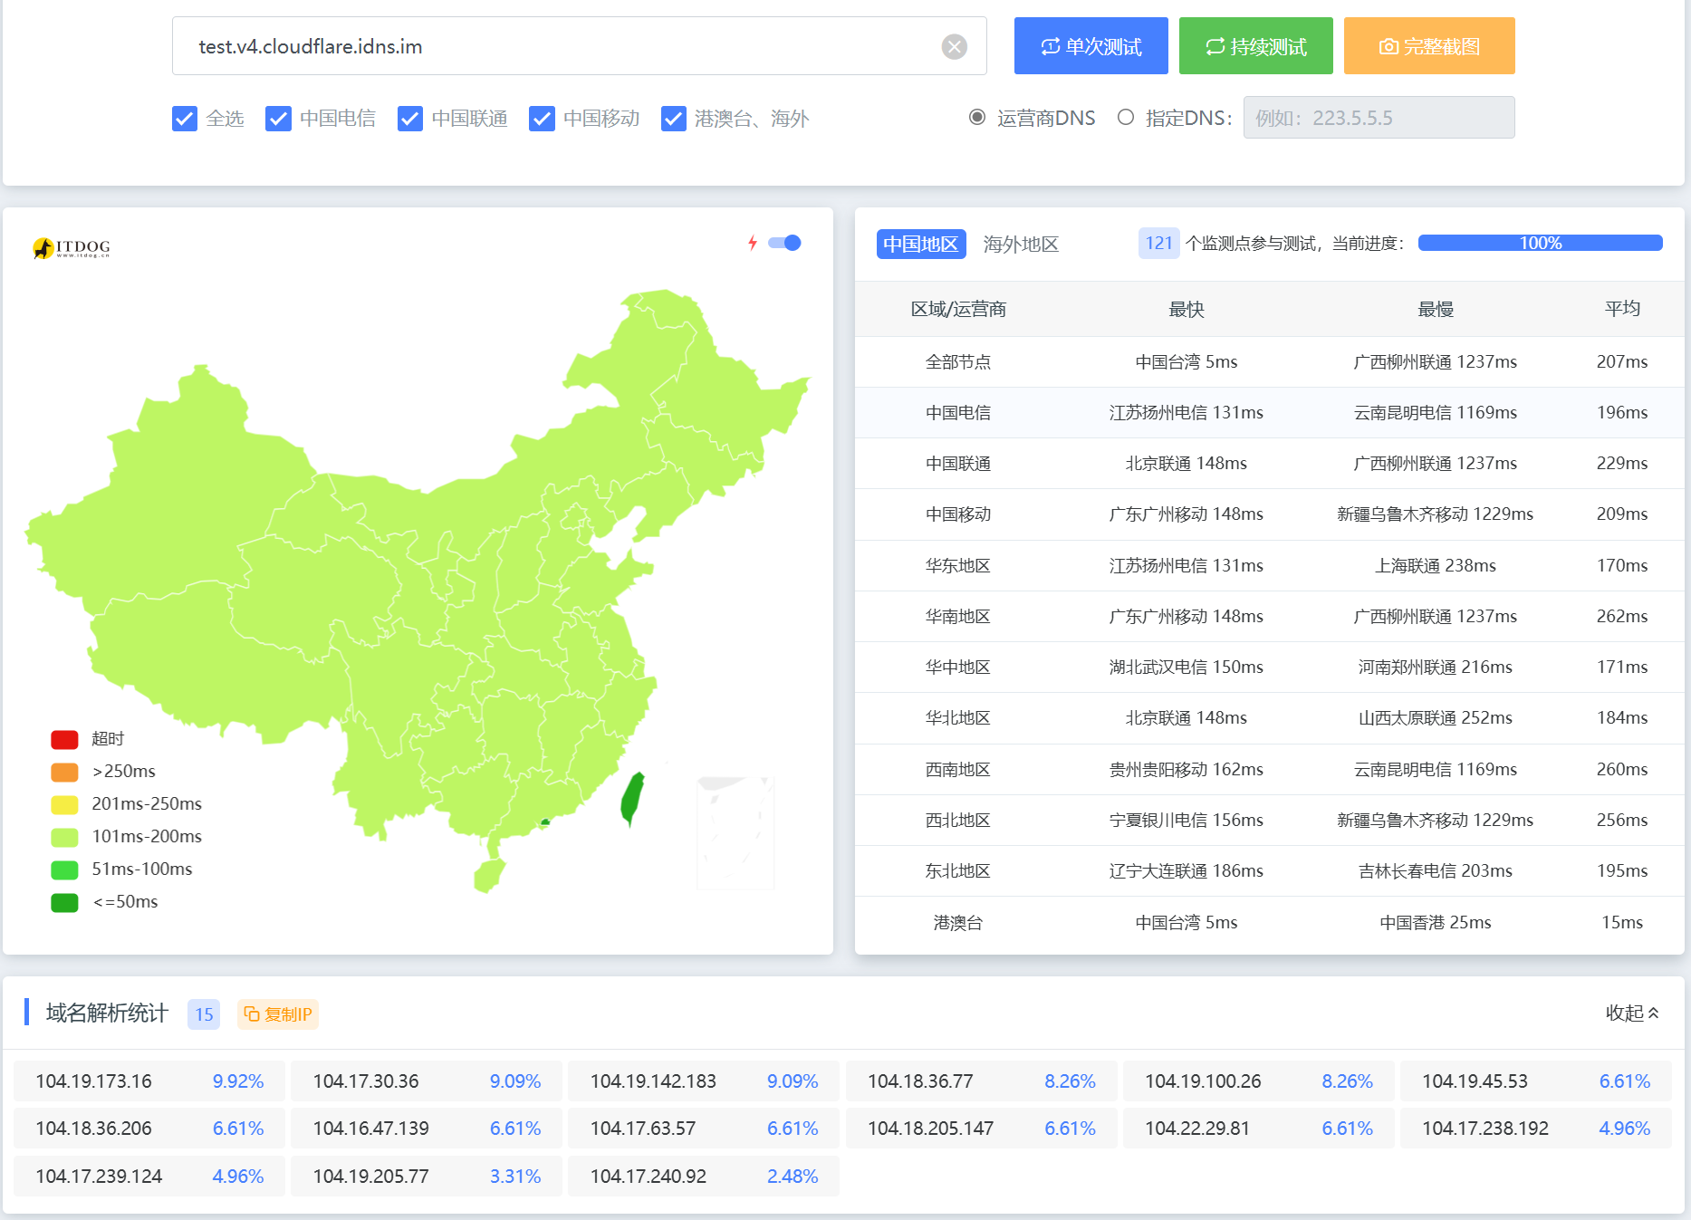Click the 区域/运营商 column header
This screenshot has height=1220, width=1691.
click(958, 309)
